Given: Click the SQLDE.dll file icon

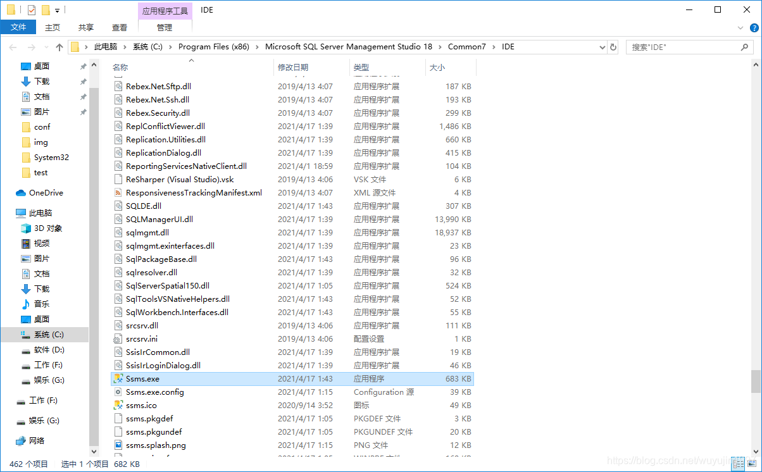Looking at the screenshot, I should [x=118, y=206].
